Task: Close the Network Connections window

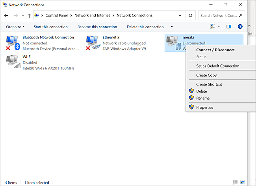Action: (240, 5)
